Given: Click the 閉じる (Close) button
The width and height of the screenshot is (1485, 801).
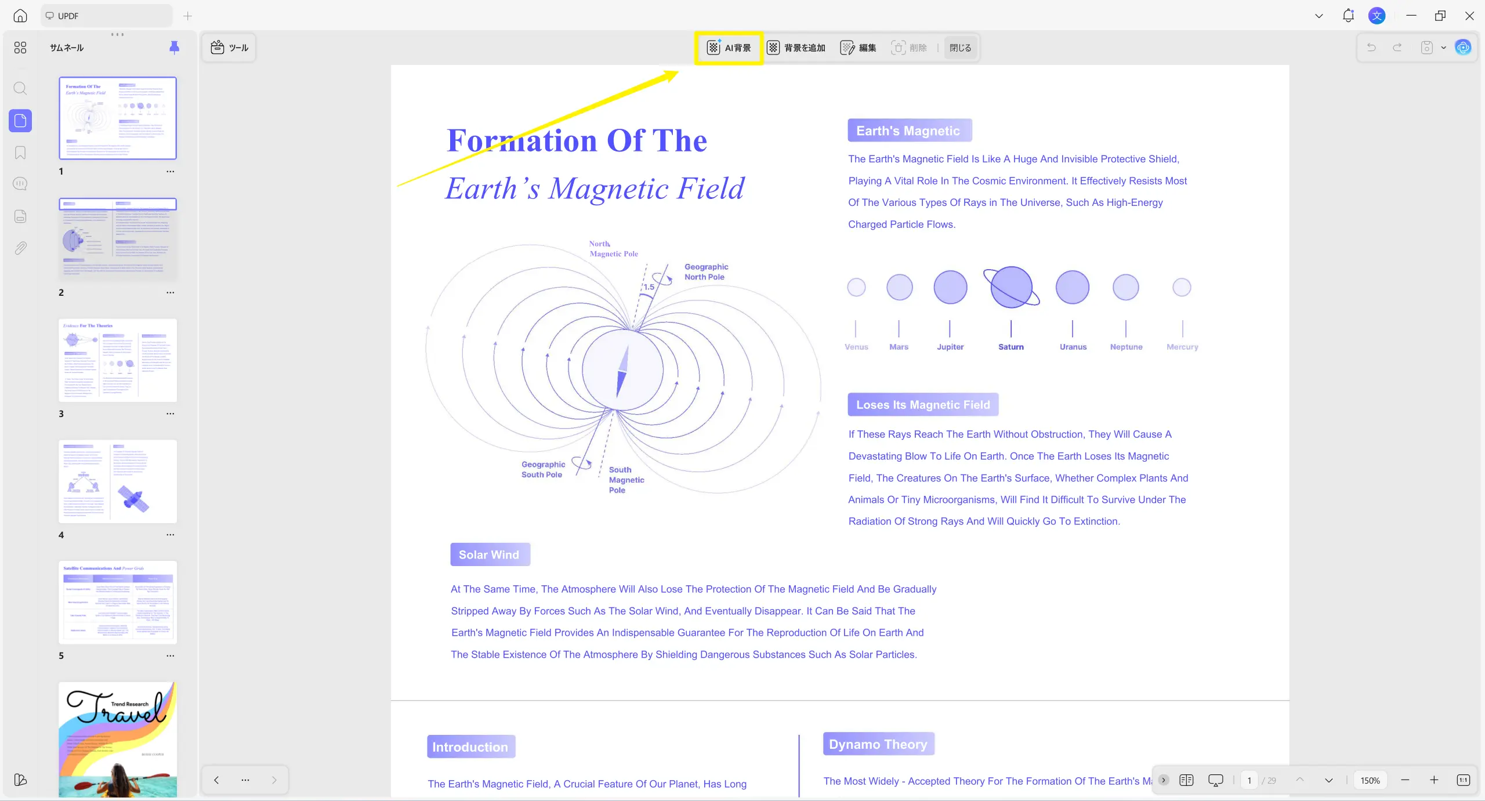Looking at the screenshot, I should [x=960, y=48].
